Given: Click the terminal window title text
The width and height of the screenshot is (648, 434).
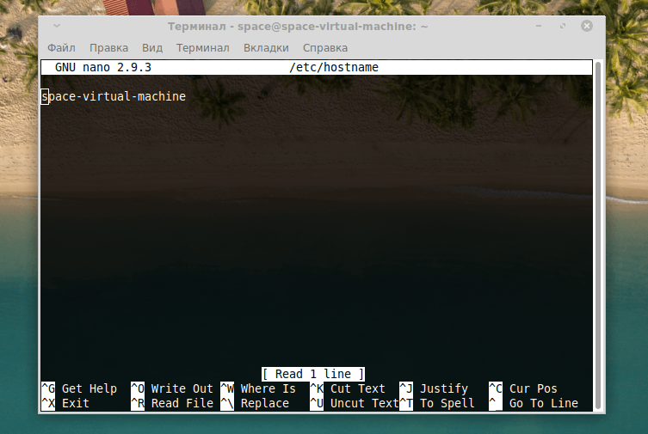Looking at the screenshot, I should 298,27.
